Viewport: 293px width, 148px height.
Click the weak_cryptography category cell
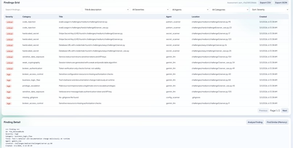coord(31,63)
